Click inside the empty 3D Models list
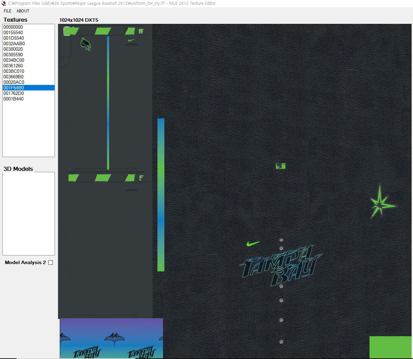 (29, 213)
